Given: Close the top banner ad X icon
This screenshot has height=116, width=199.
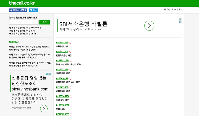Looking at the screenshot, I should pos(180,19).
